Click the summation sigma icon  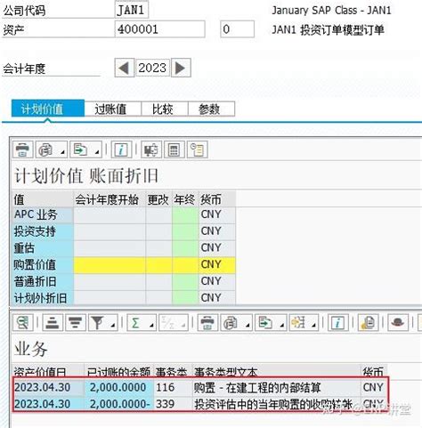pos(135,322)
